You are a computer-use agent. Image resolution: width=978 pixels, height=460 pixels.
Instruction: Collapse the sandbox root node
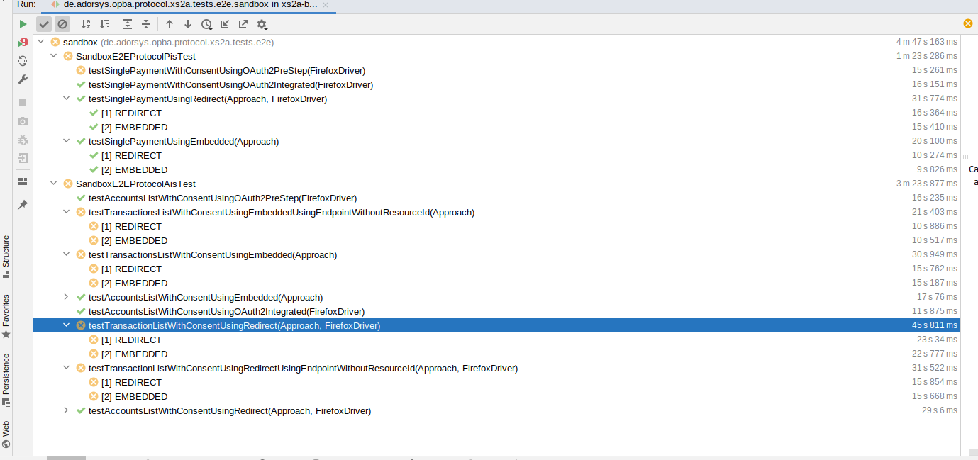click(41, 43)
